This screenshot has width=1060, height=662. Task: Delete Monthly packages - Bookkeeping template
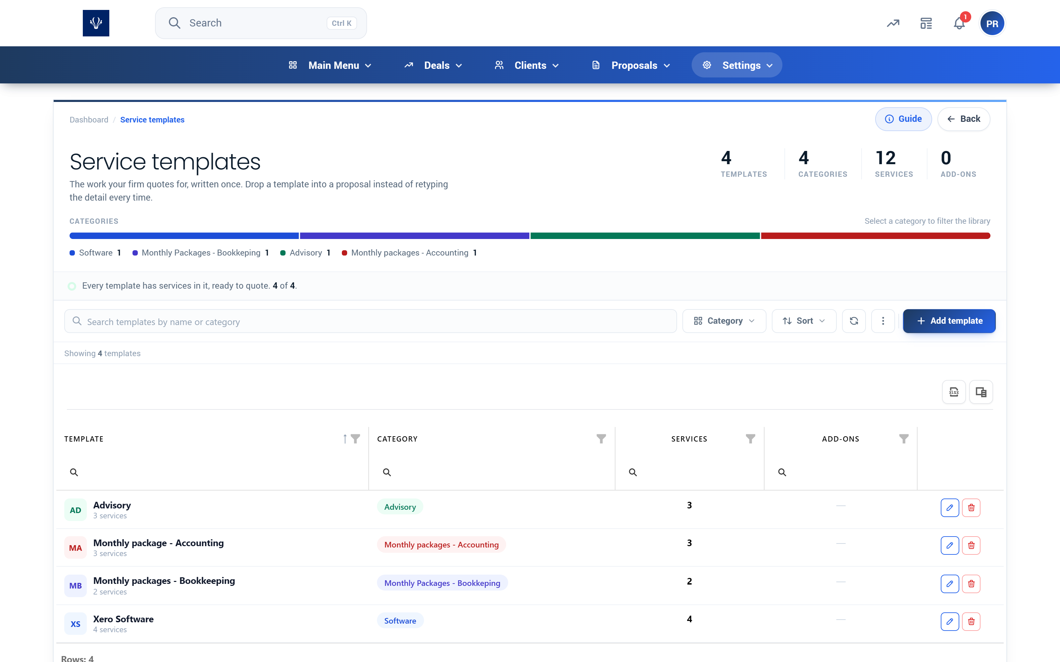coord(971,584)
